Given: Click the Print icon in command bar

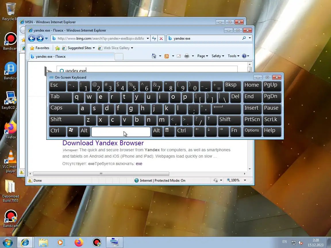Looking at the screenshot, I should [186, 56].
